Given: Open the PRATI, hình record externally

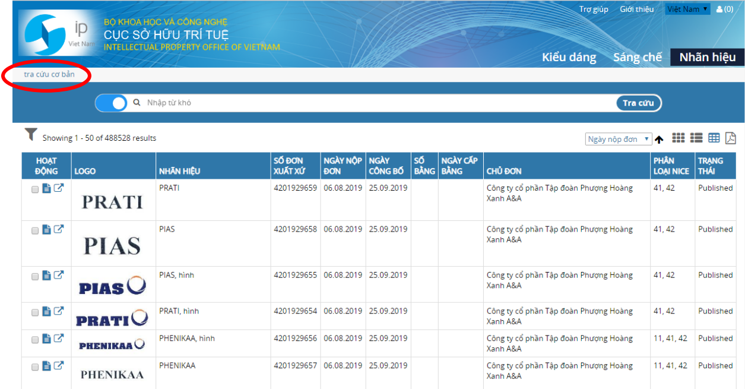Looking at the screenshot, I should click(59, 311).
